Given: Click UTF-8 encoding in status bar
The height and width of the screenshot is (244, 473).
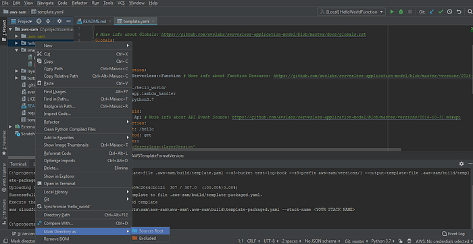Looking at the screenshot, I should click(x=271, y=241).
